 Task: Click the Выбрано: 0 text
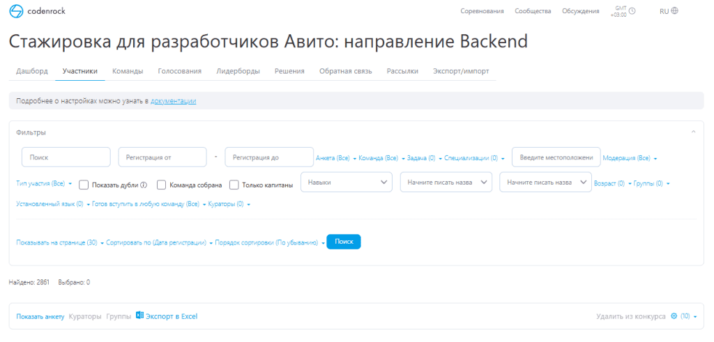tap(74, 282)
